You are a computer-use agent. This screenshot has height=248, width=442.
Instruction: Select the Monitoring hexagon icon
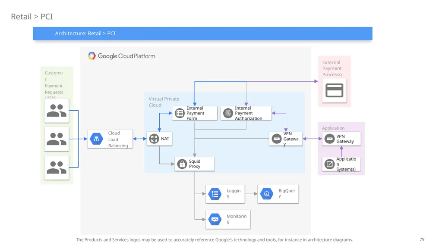(x=215, y=219)
